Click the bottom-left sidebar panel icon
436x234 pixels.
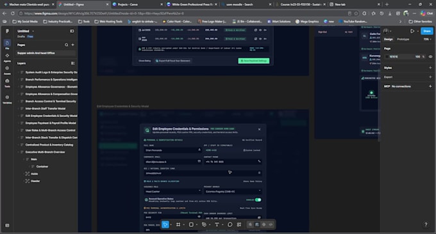coord(7,226)
